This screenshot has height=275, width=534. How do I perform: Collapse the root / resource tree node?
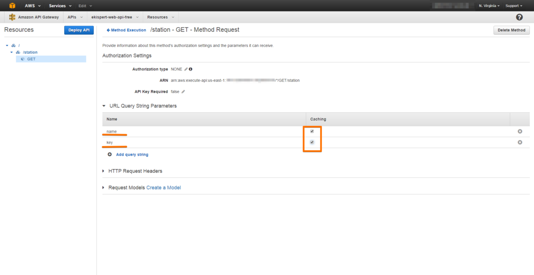coord(7,45)
